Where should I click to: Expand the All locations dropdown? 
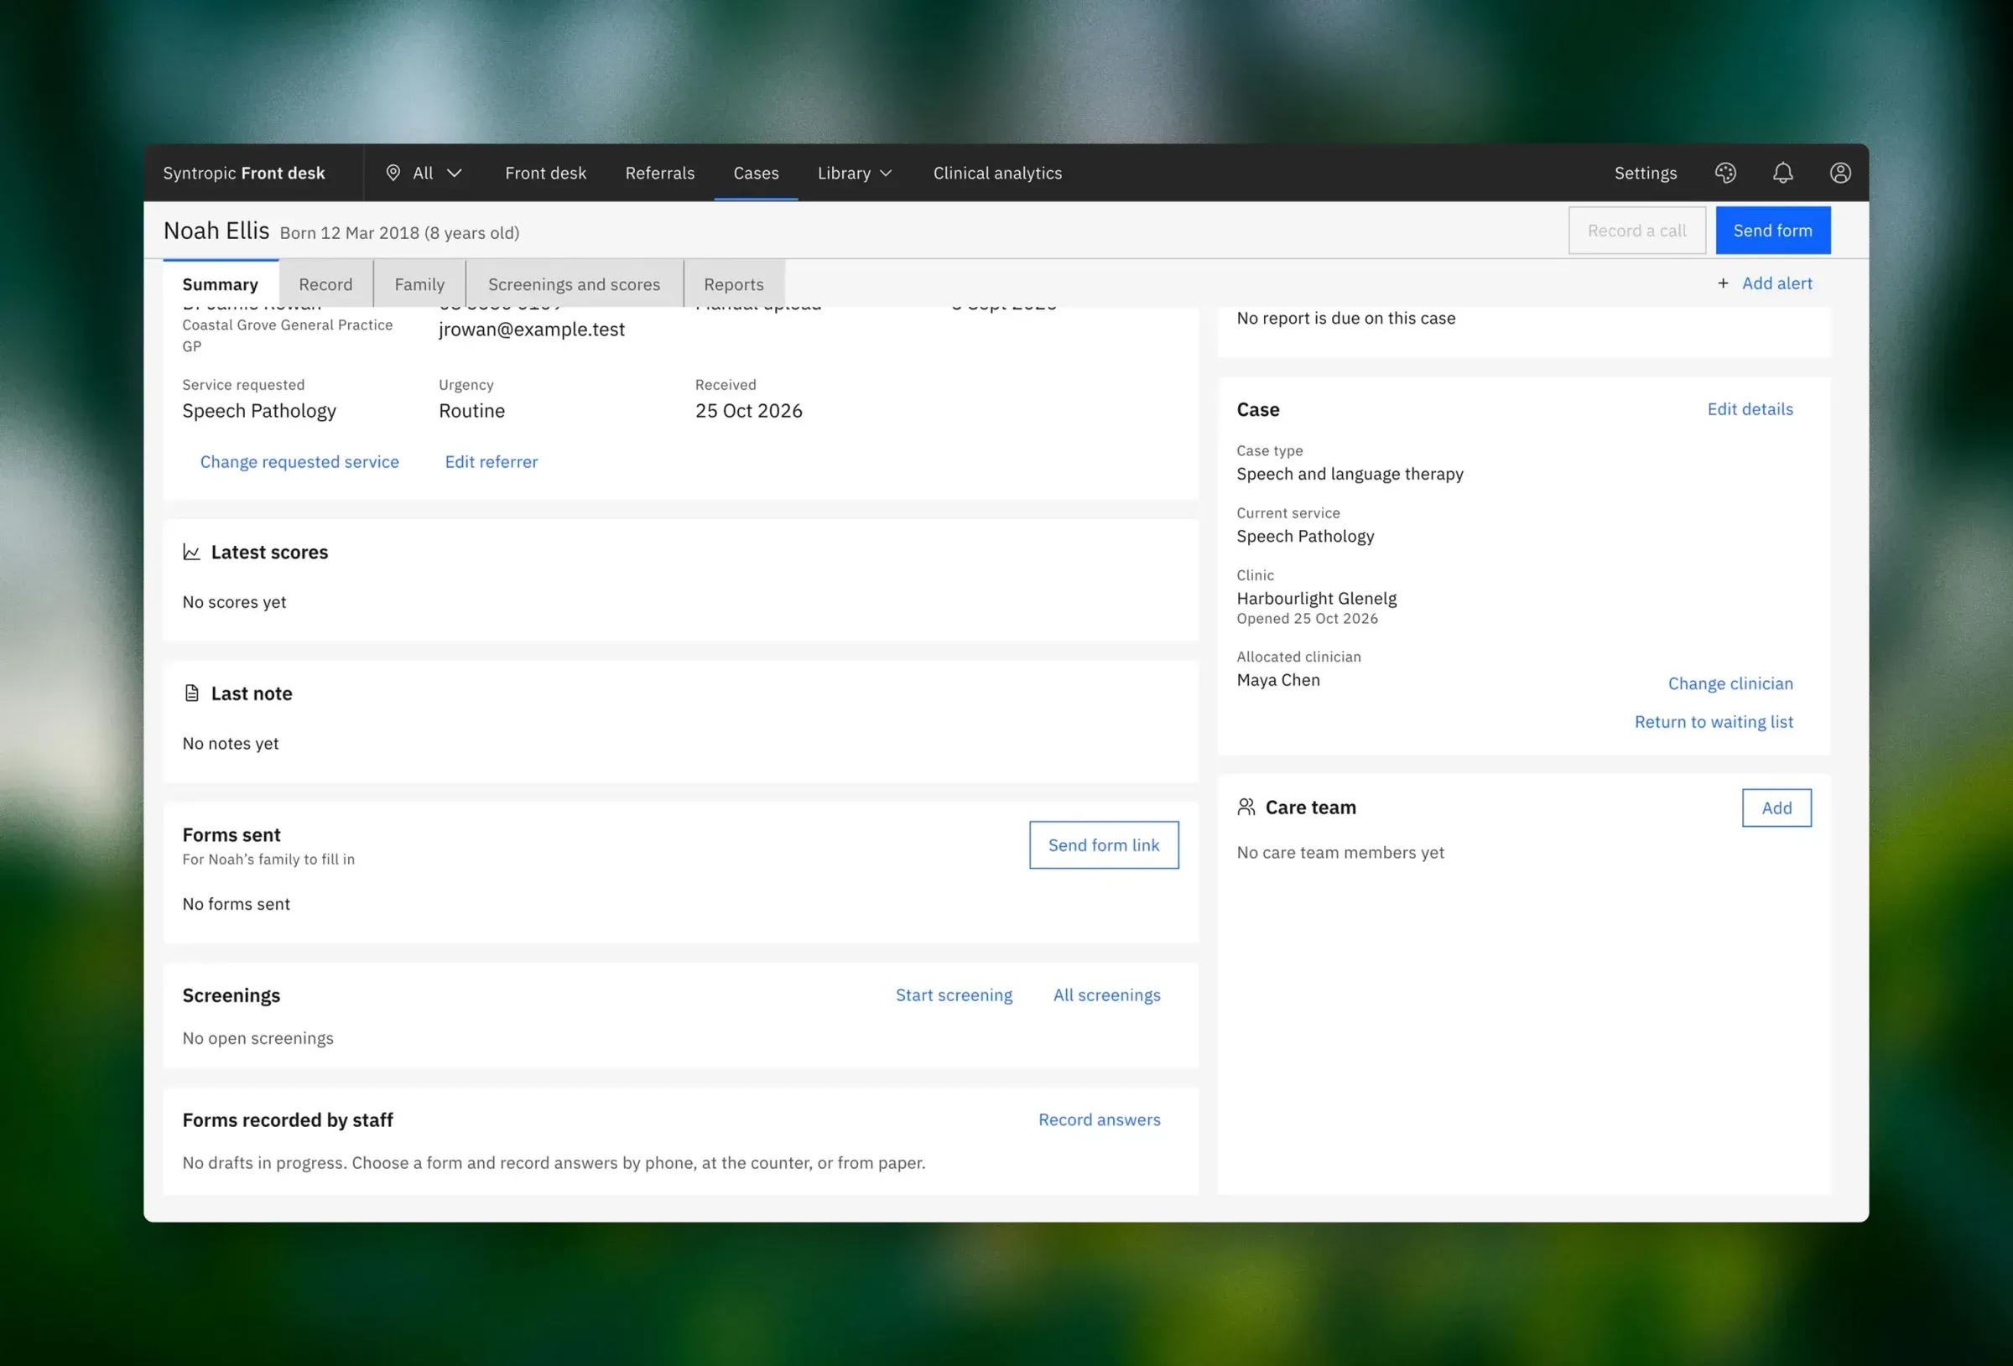click(424, 174)
